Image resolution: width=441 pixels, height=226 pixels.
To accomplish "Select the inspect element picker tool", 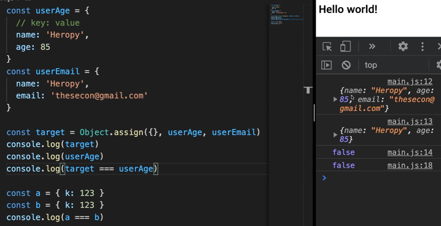I will [327, 46].
